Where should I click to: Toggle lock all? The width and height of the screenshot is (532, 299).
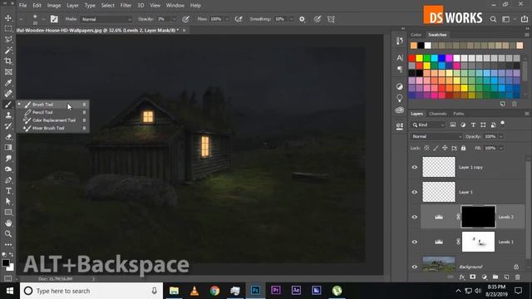464,148
